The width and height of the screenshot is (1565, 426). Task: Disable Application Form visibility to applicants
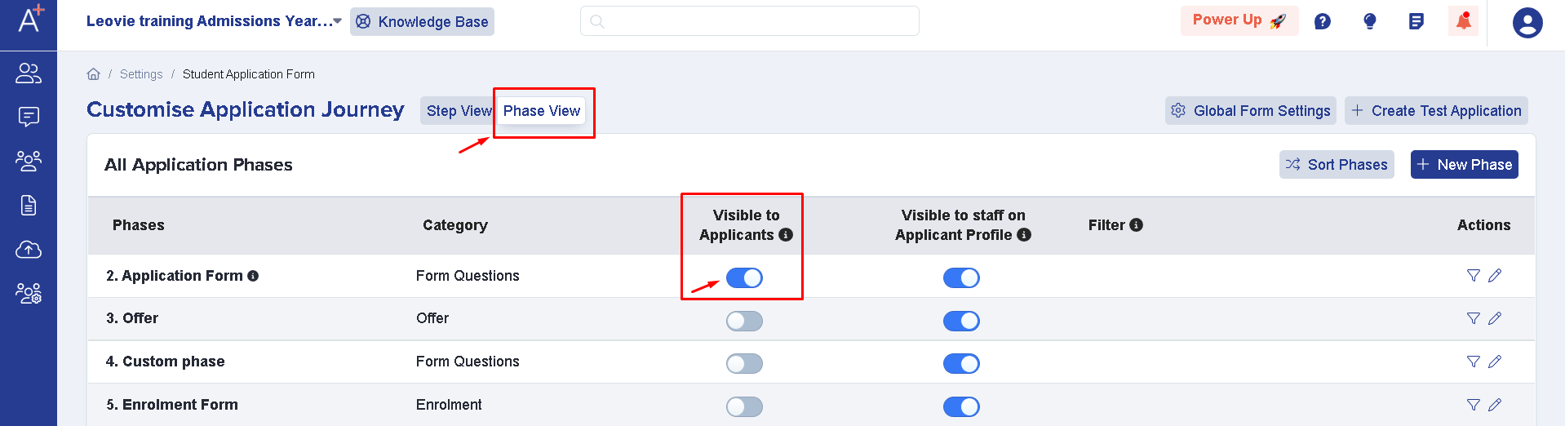[744, 278]
